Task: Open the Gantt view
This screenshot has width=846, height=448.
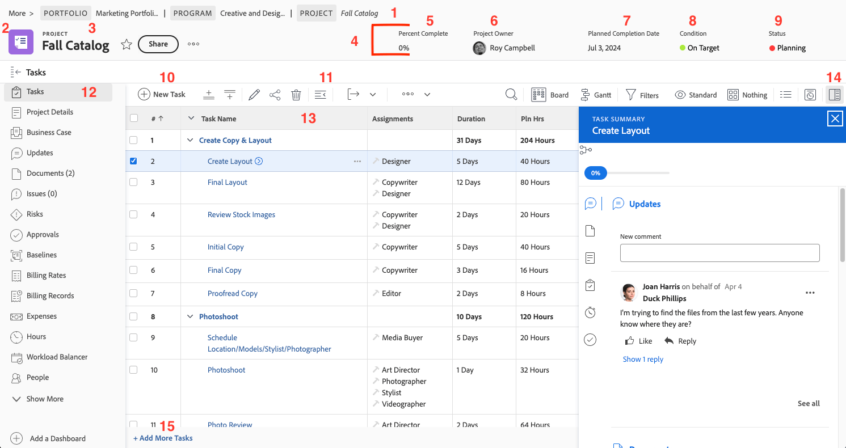Action: click(x=596, y=94)
